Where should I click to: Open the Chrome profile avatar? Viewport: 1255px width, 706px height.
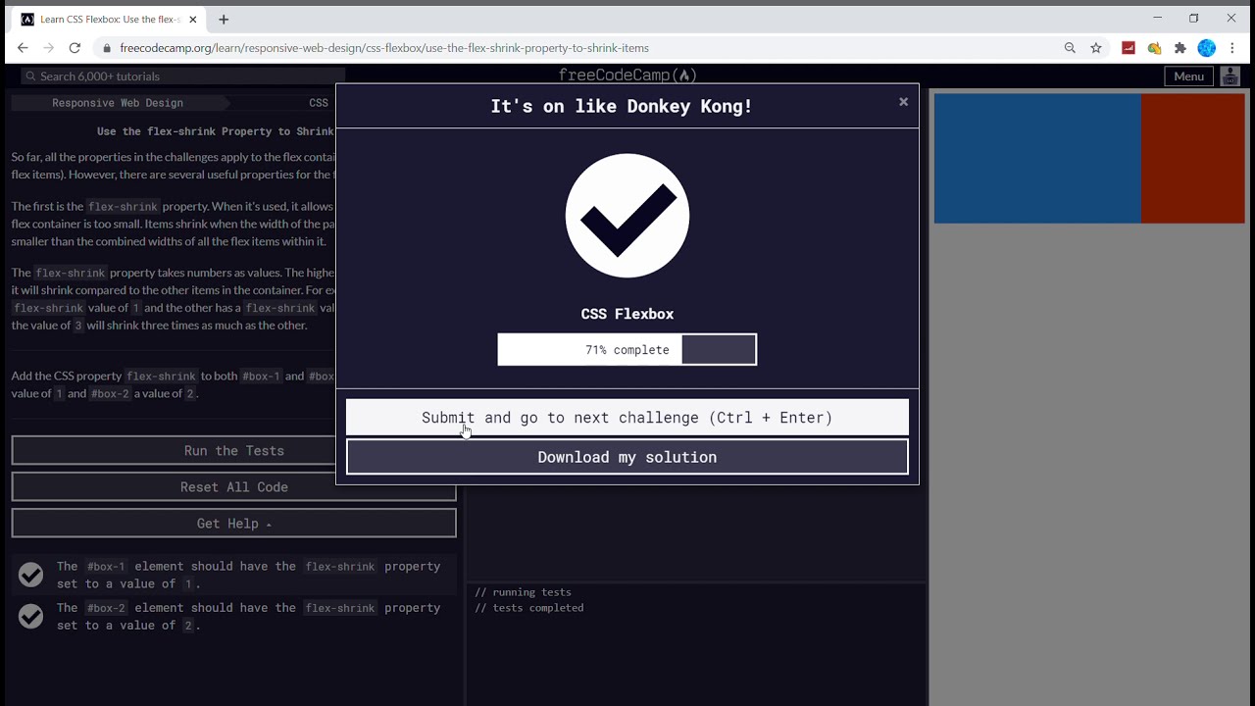1207,48
